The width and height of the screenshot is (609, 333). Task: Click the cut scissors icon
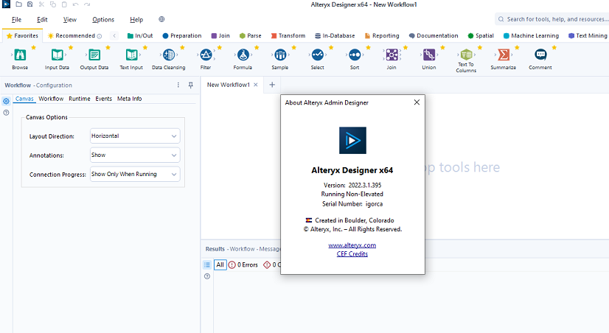point(41,4)
